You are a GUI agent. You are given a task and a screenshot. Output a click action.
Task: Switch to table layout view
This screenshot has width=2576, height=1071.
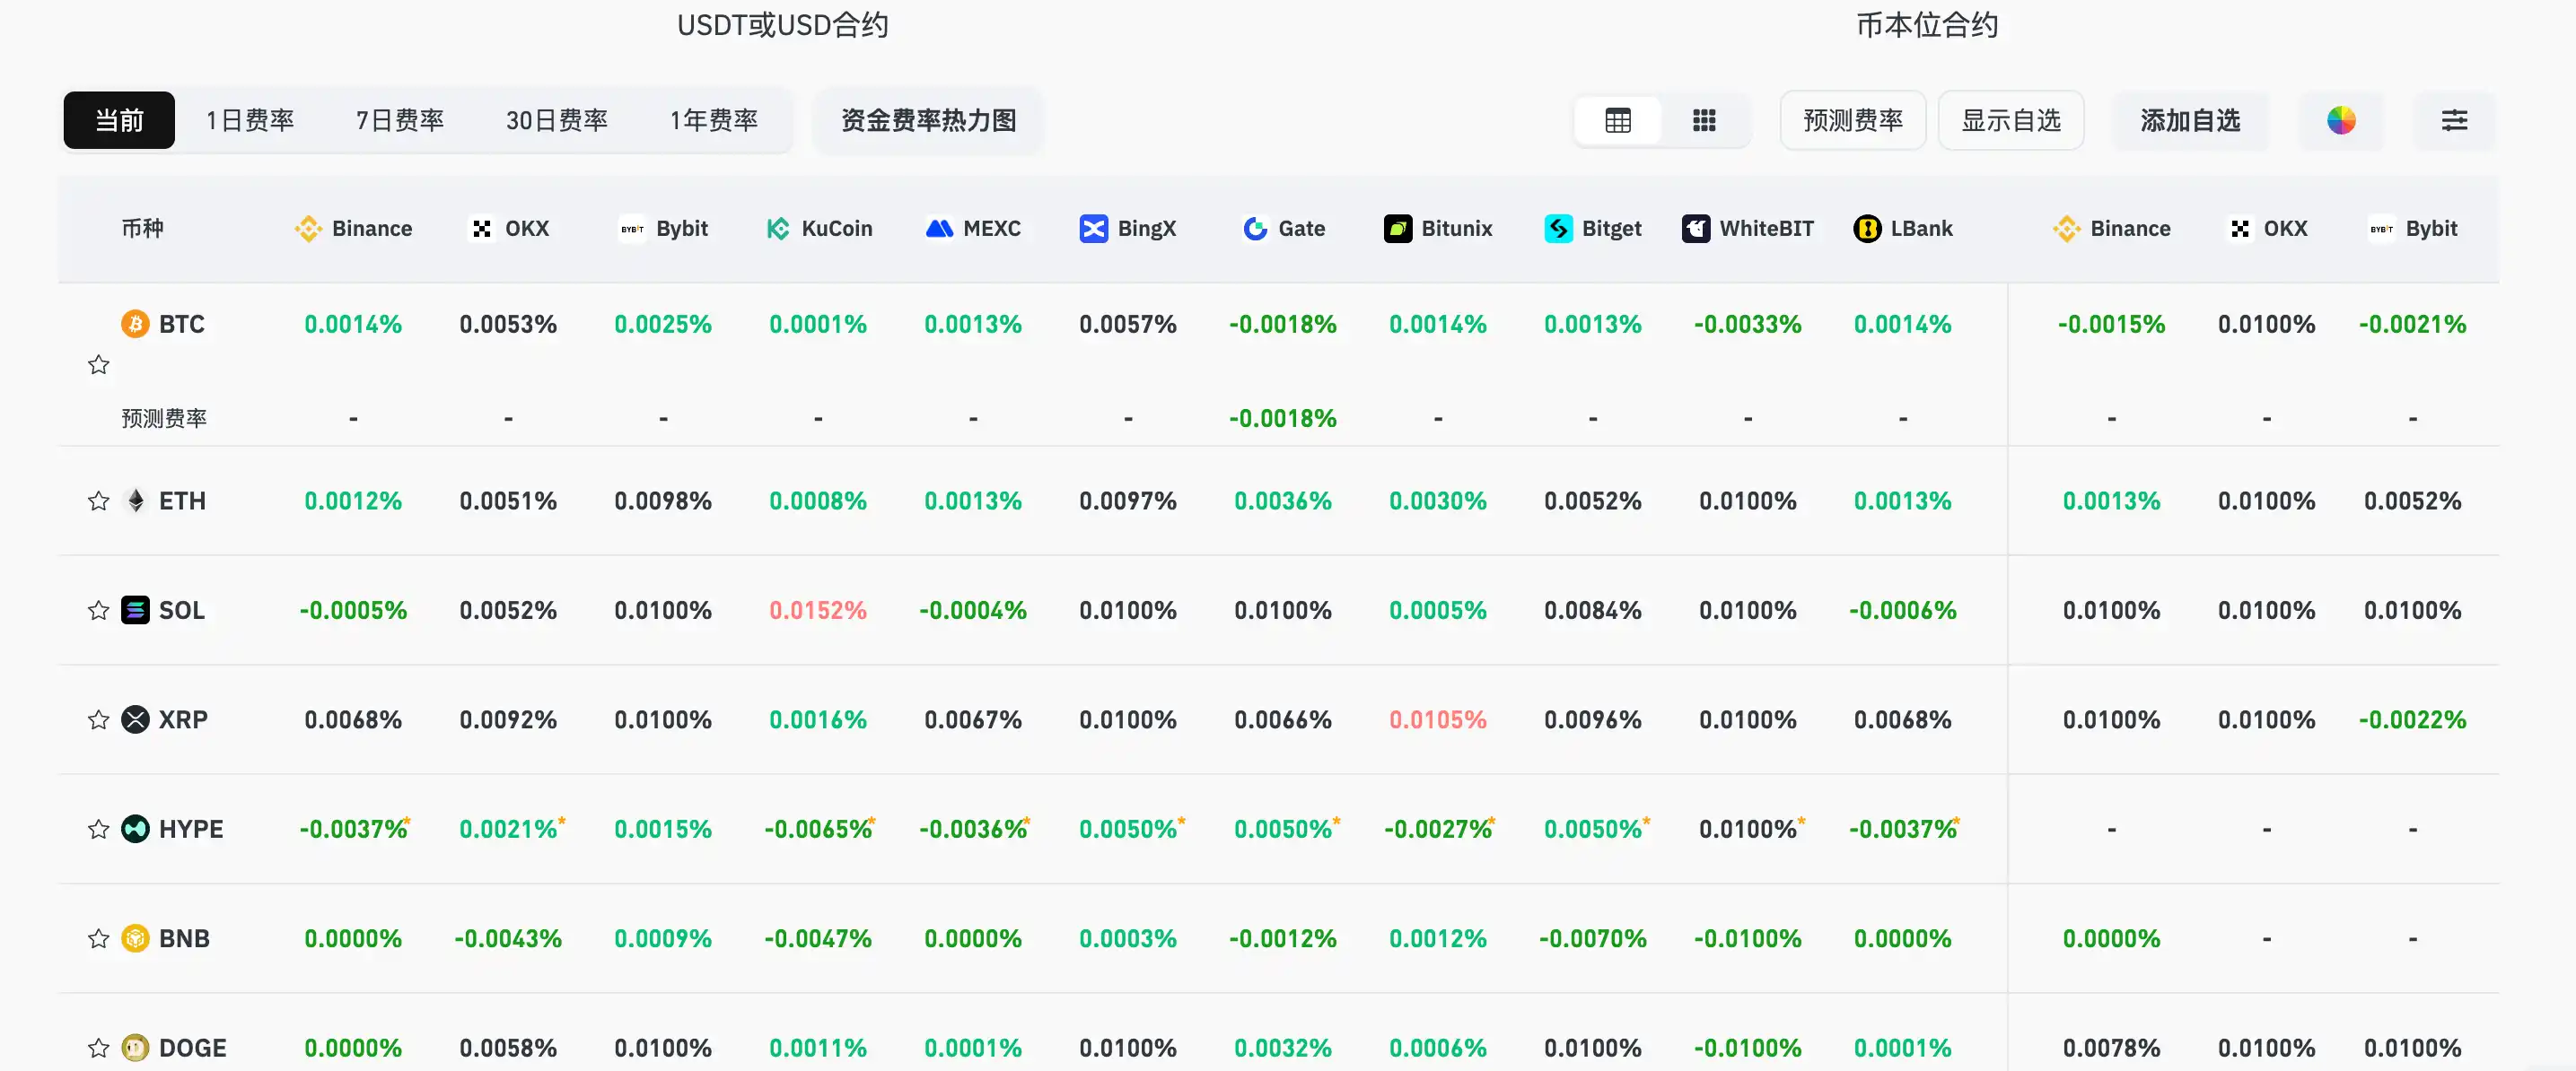click(x=1617, y=120)
